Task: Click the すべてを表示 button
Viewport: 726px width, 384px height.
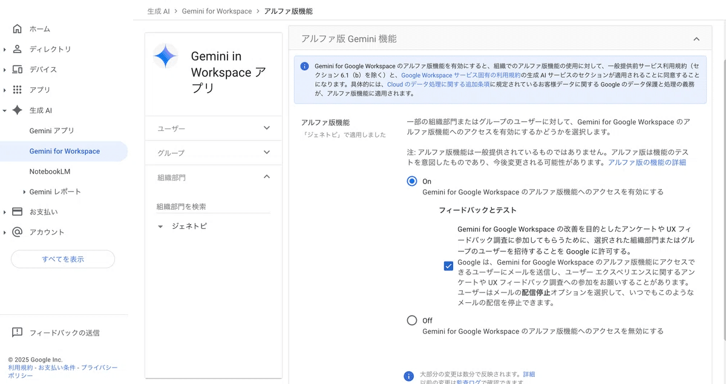Action: 63,259
